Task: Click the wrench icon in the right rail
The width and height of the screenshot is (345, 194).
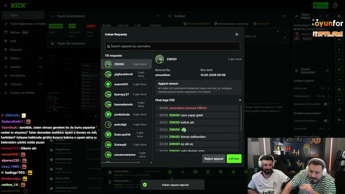Action: (339, 100)
